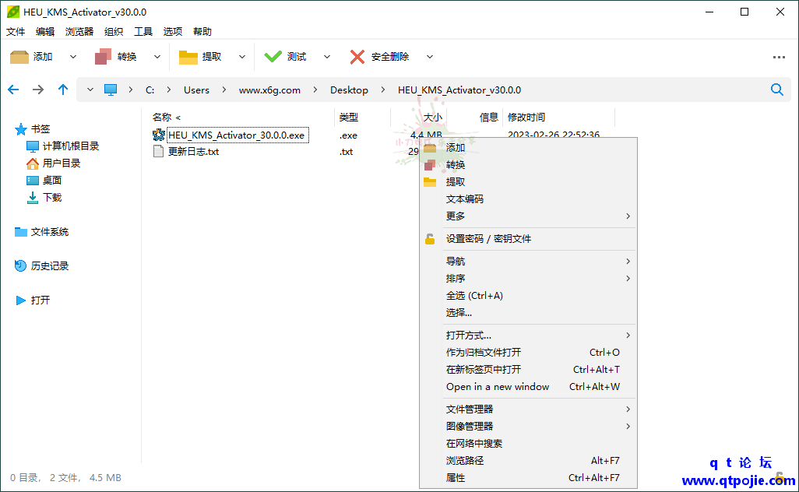
Task: Expand the 添加 dropdown arrow in toolbar
Action: (x=73, y=57)
